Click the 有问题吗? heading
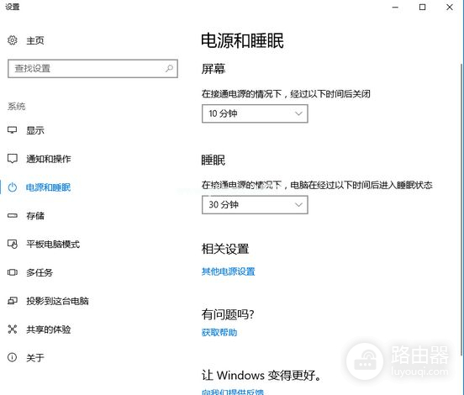The image size is (464, 395). (x=228, y=314)
